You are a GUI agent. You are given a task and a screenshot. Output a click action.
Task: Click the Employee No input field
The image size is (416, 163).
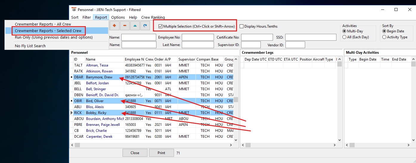(198, 37)
